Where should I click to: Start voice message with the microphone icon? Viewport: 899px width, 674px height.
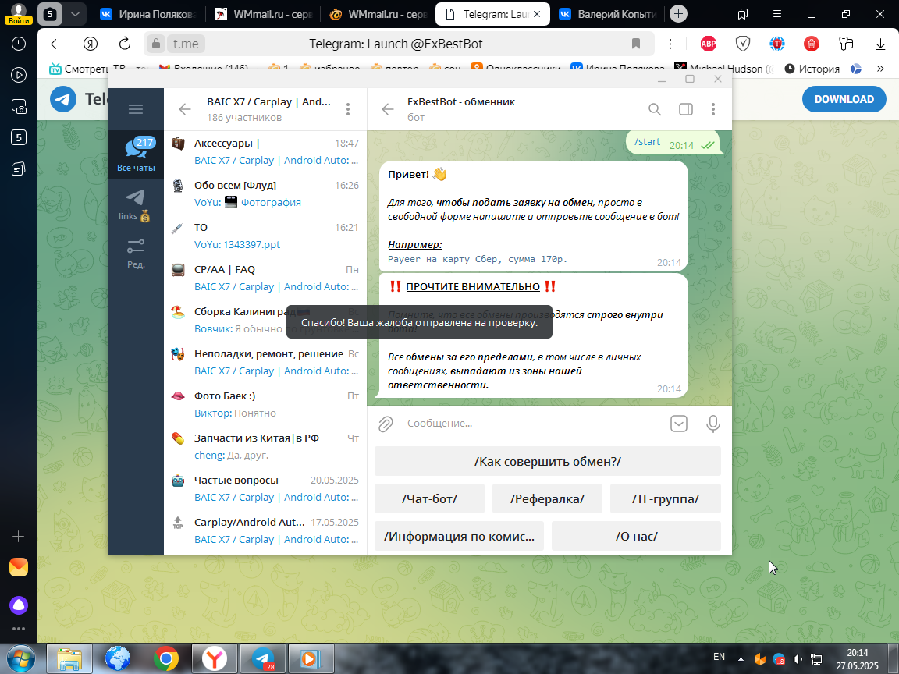pyautogui.click(x=713, y=424)
